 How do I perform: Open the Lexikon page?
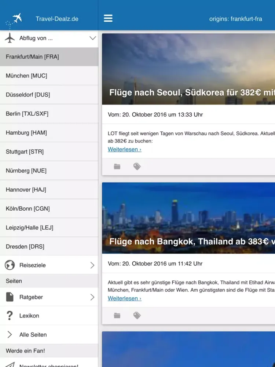coord(49,316)
